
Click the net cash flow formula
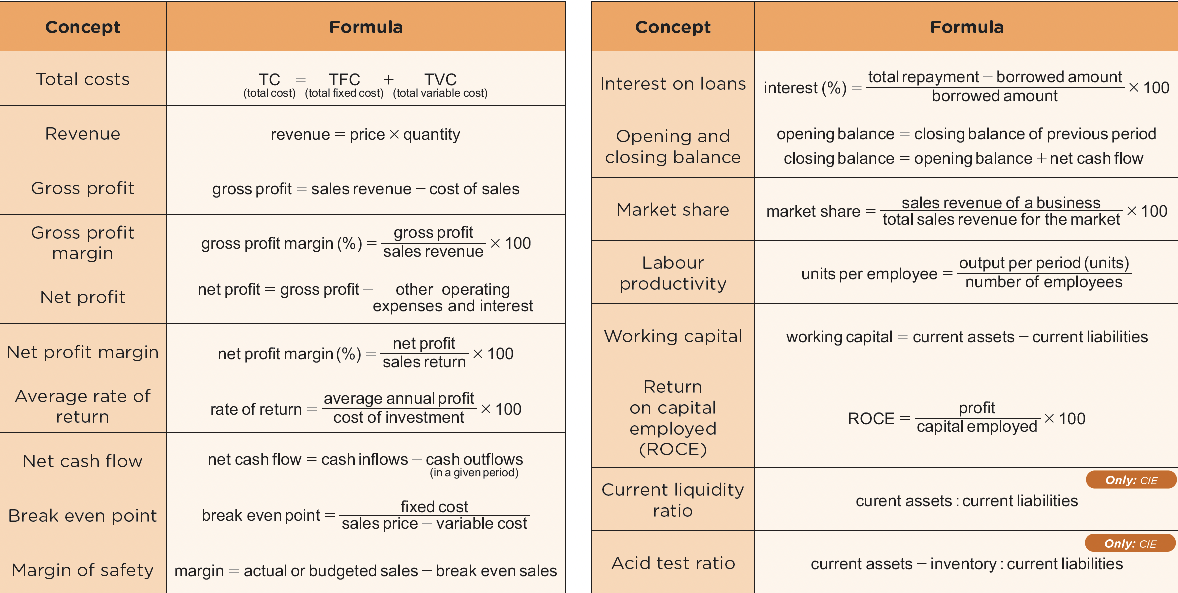[x=366, y=460]
